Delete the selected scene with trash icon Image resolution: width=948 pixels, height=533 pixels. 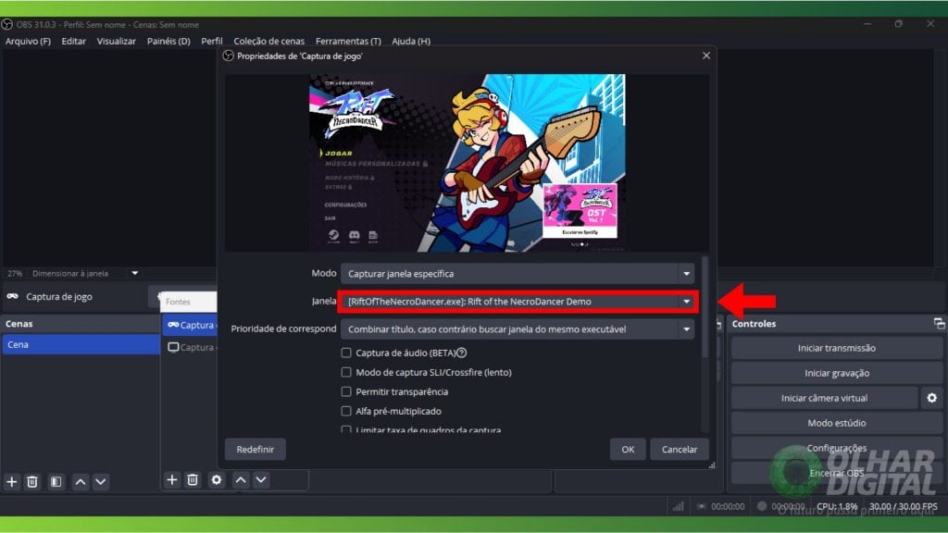coord(32,481)
